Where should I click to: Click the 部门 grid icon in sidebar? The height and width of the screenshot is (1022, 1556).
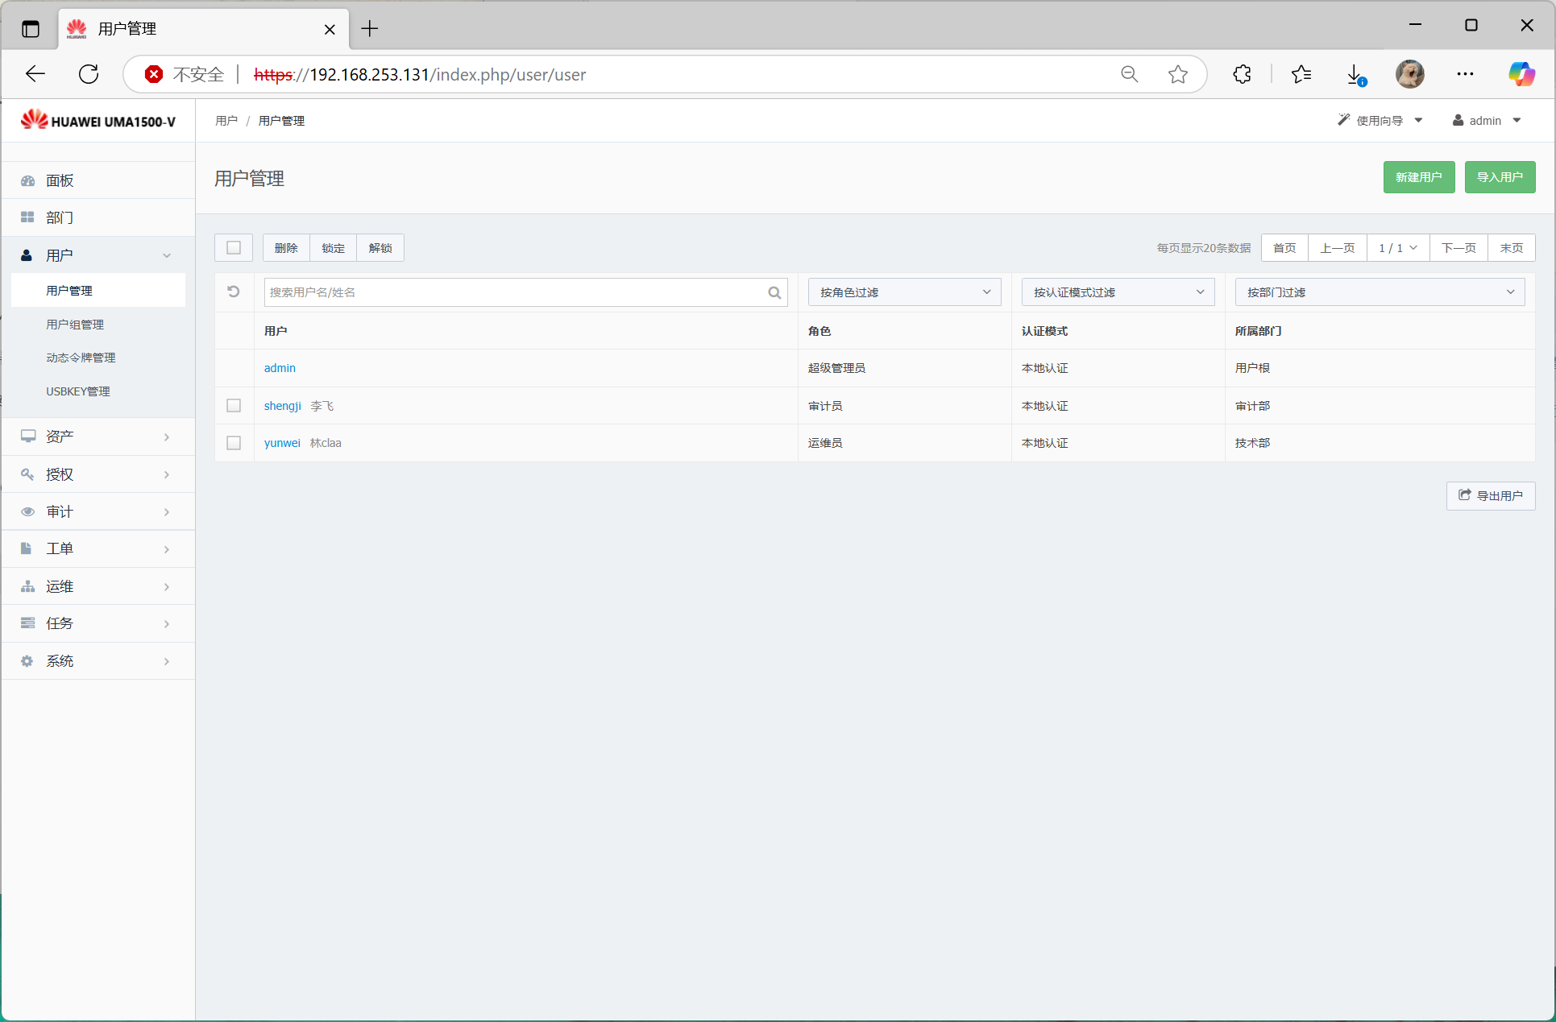tap(28, 217)
